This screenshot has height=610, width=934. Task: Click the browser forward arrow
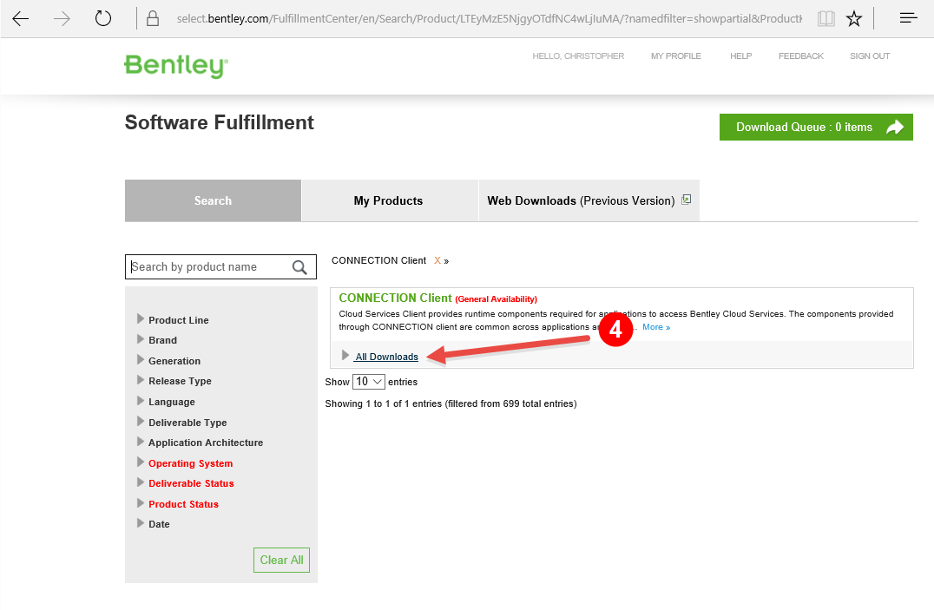[62, 19]
